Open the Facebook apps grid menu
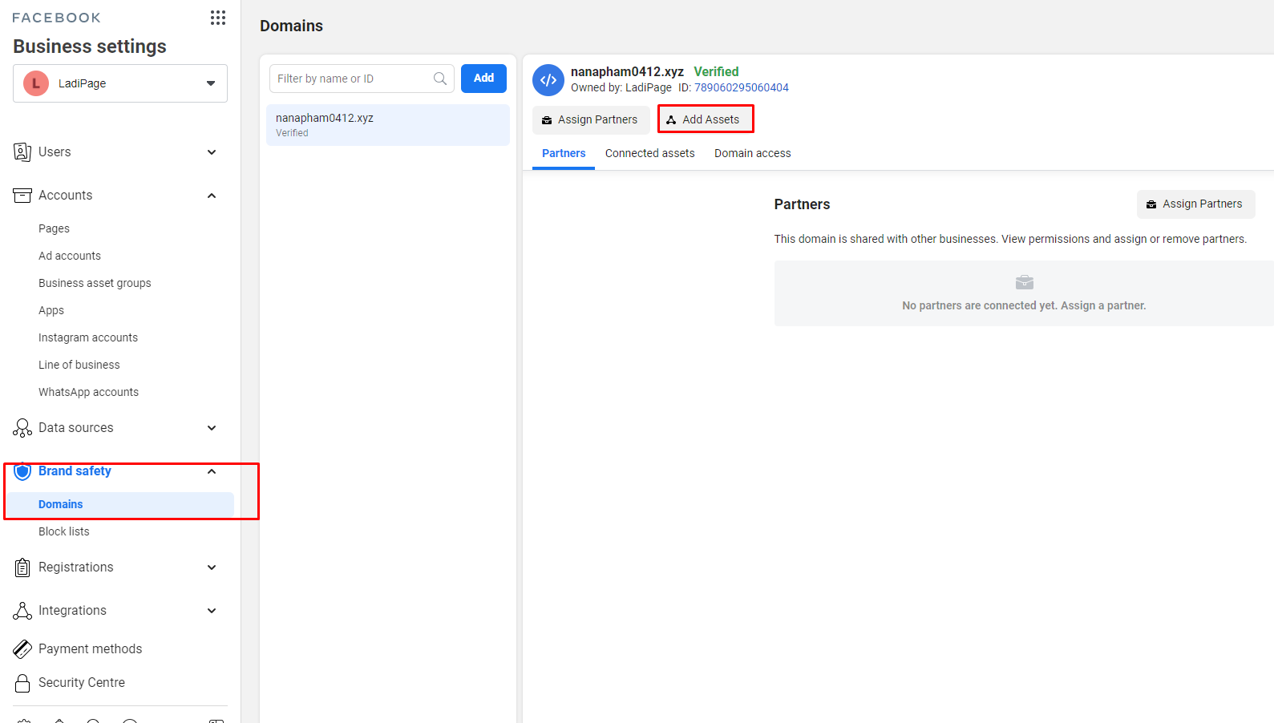This screenshot has width=1274, height=723. click(x=218, y=18)
